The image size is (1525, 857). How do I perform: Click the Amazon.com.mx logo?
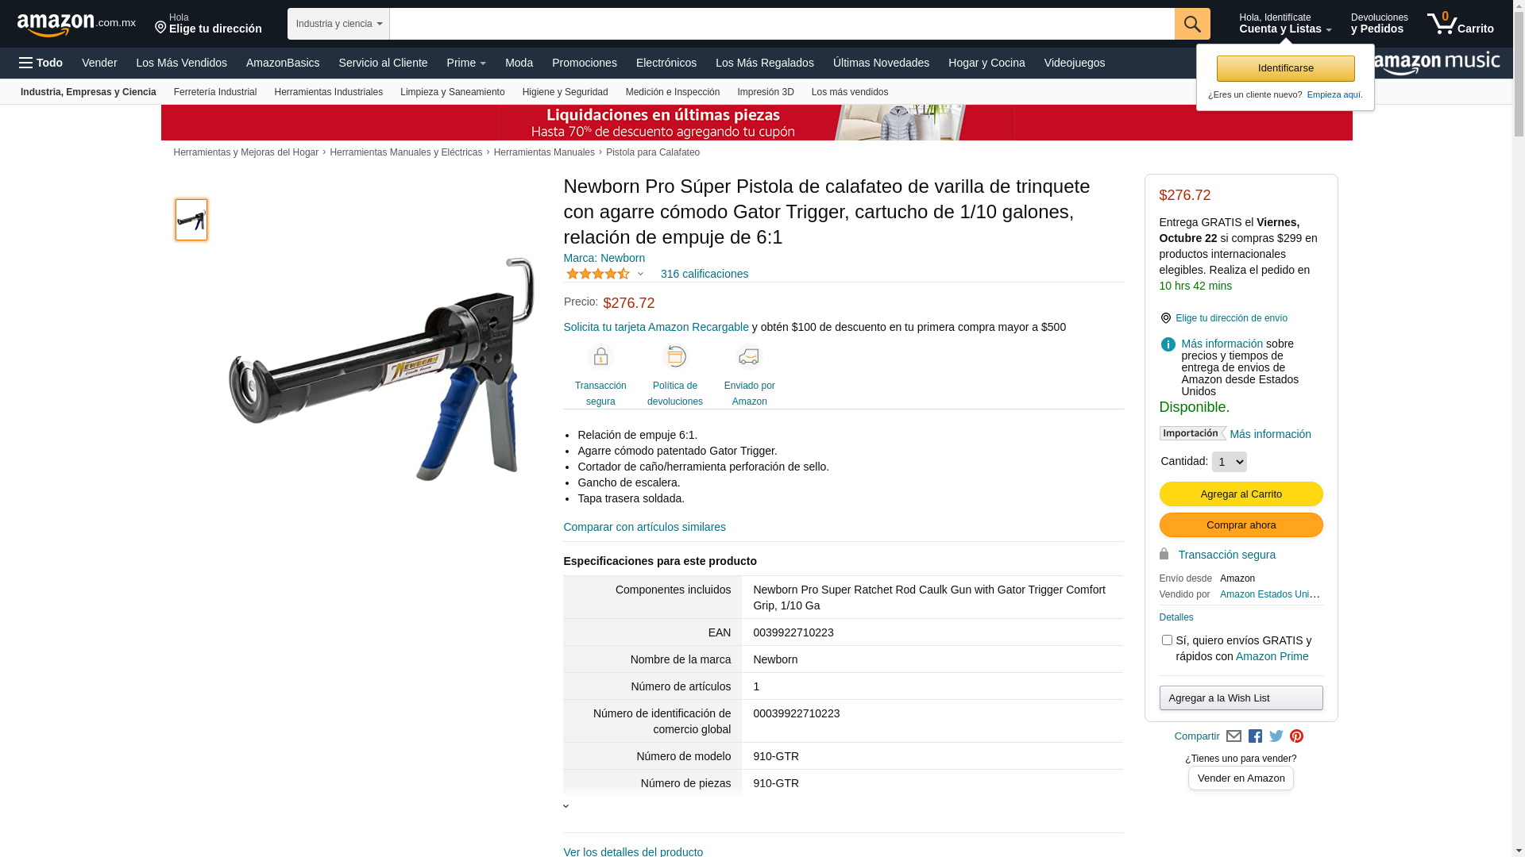76,25
